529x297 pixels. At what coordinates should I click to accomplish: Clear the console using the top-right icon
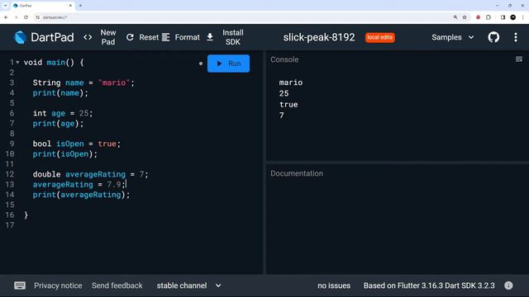click(519, 59)
